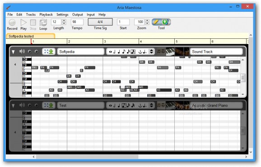Select score notation editor icon, Softpedia track
This screenshot has height=167, width=261.
pyautogui.click(x=161, y=51)
